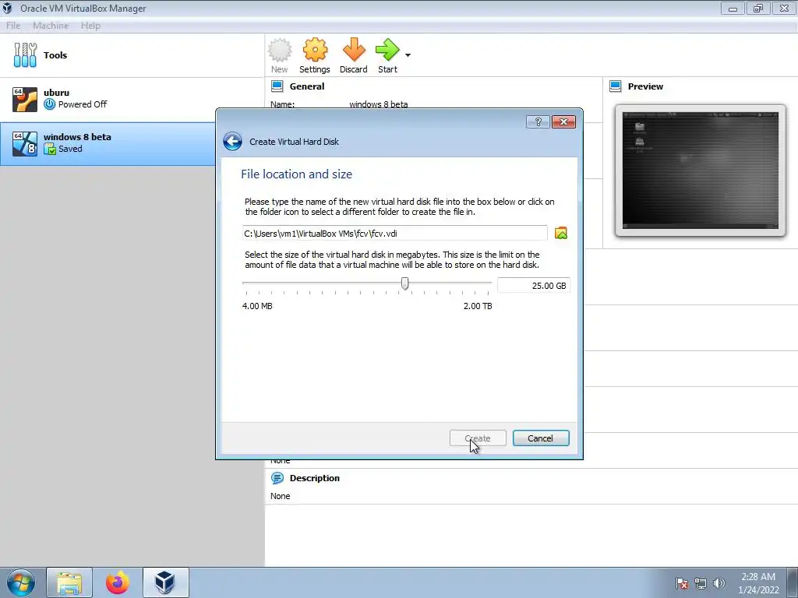798x598 pixels.
Task: Click the VirtualBox taskbar icon
Action: tap(165, 582)
